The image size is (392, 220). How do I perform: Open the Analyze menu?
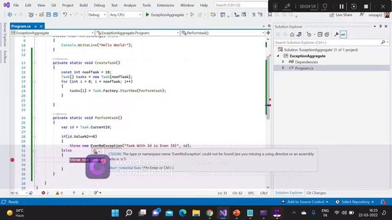(130, 5)
